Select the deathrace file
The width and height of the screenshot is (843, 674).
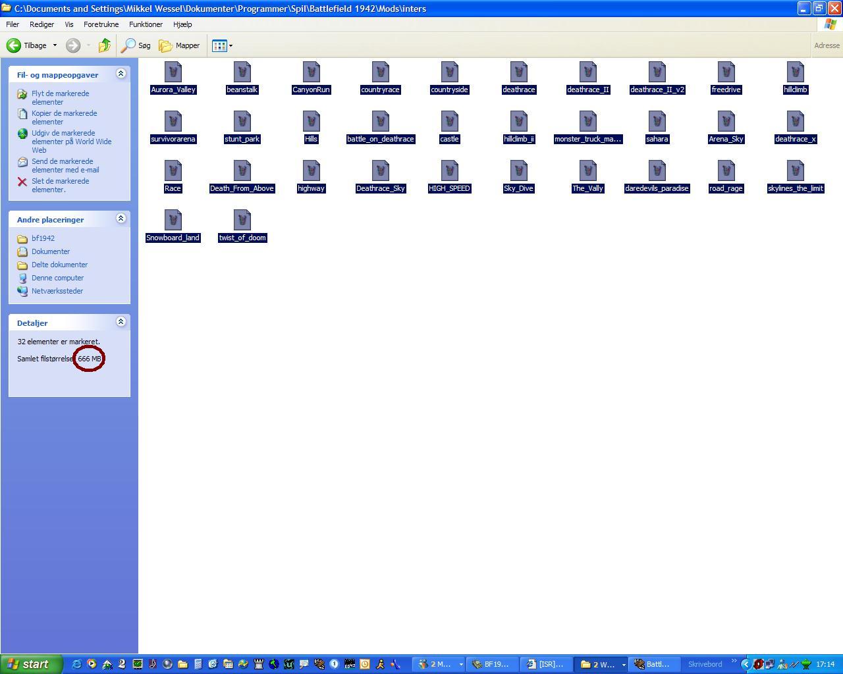pos(518,78)
